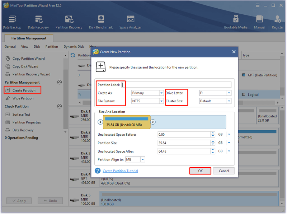Viewport: 287px width, 214px height.
Task: Open the Dynamic Disk menu
Action: click(74, 47)
